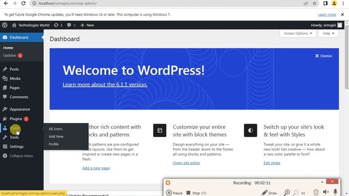Open the share page icon in address bar
Screen dimensions: 349x196
(x=306, y=3)
